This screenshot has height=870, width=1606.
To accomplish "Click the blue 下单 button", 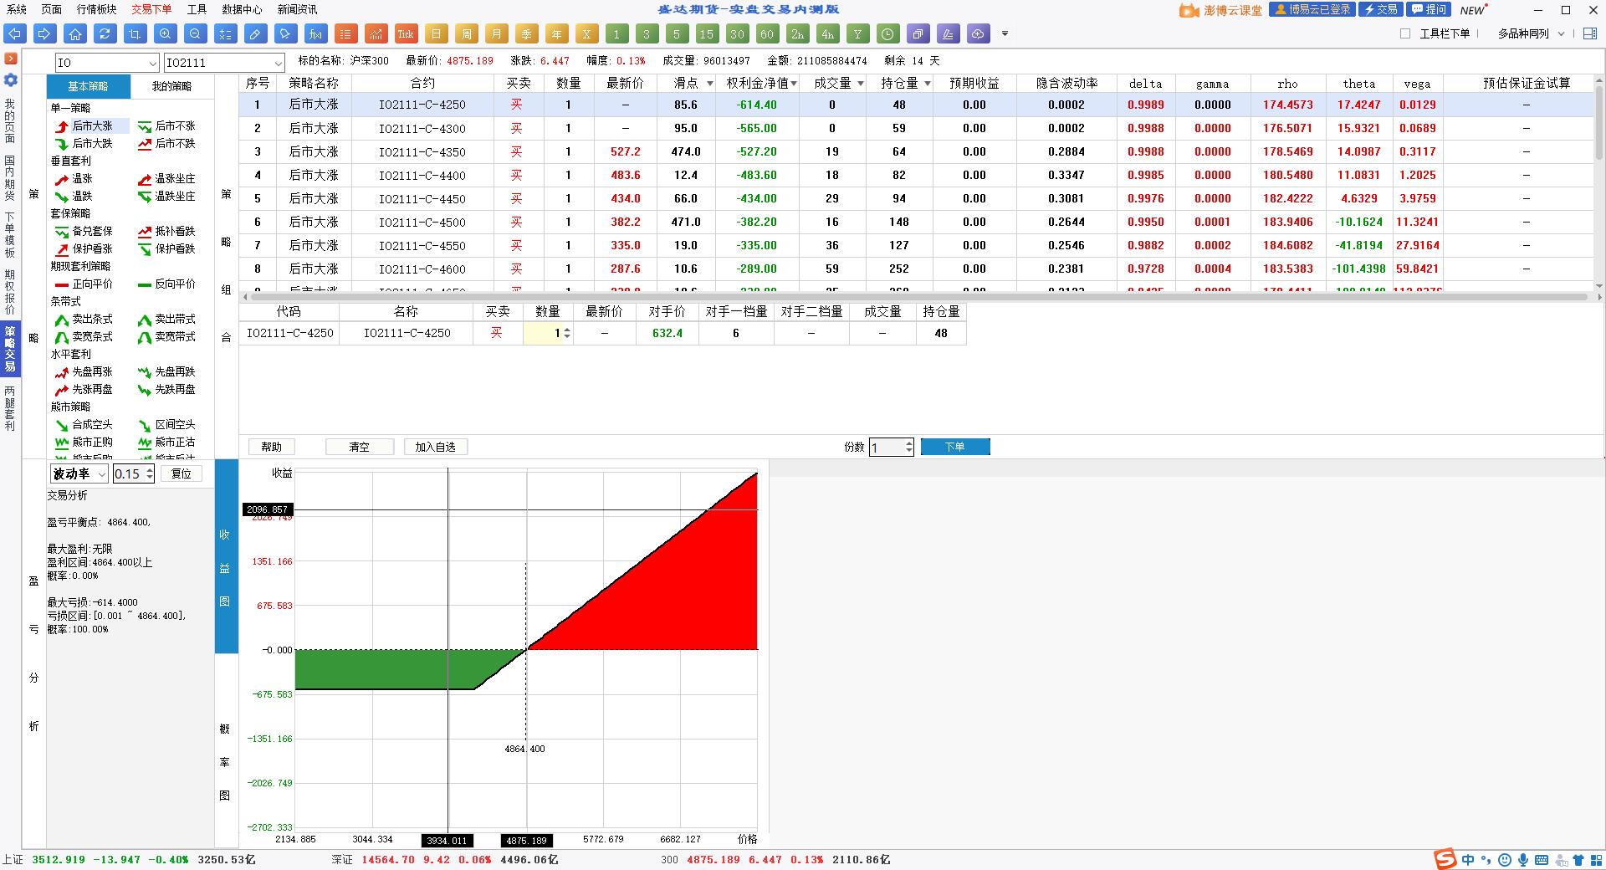I will click(955, 447).
